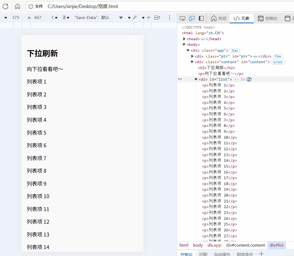Activate the inspect element picker tool
This screenshot has height=256, width=294.
(x=182, y=18)
